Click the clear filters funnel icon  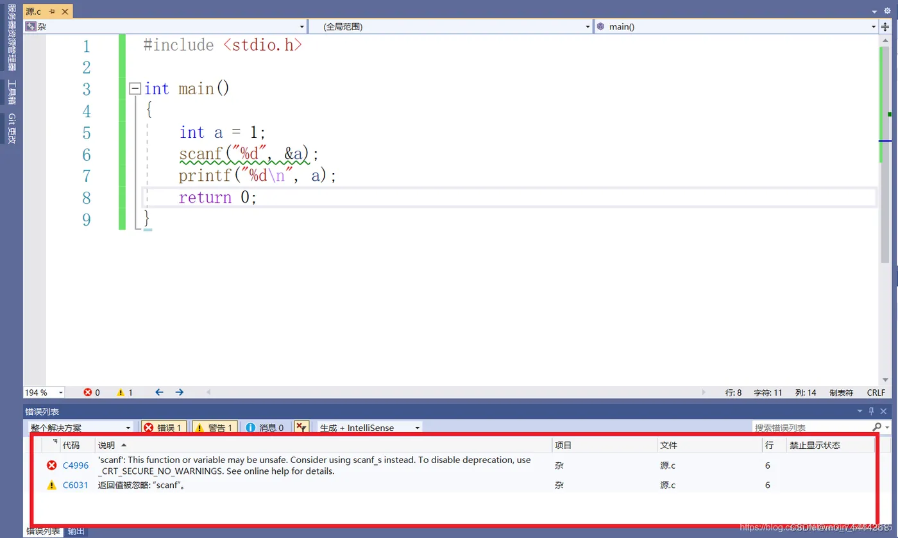[x=301, y=427]
